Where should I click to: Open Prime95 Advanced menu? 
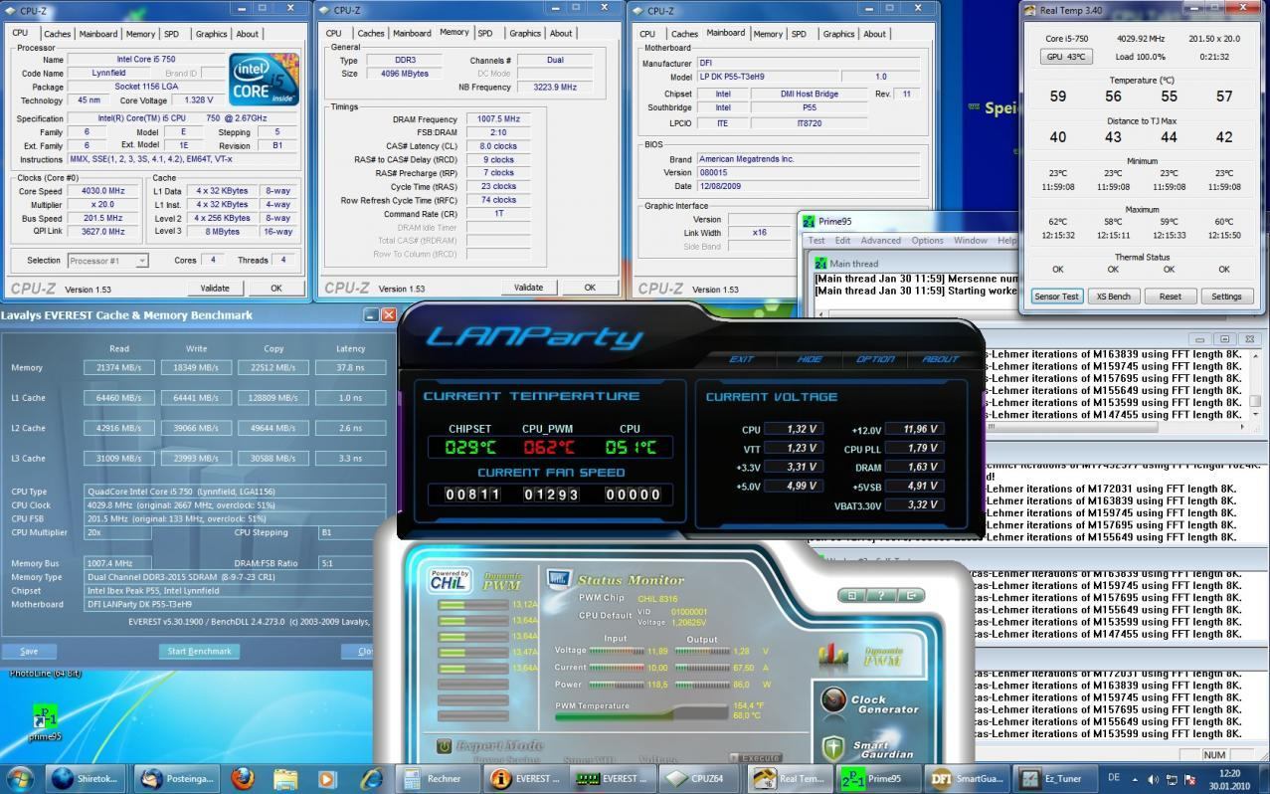click(880, 240)
